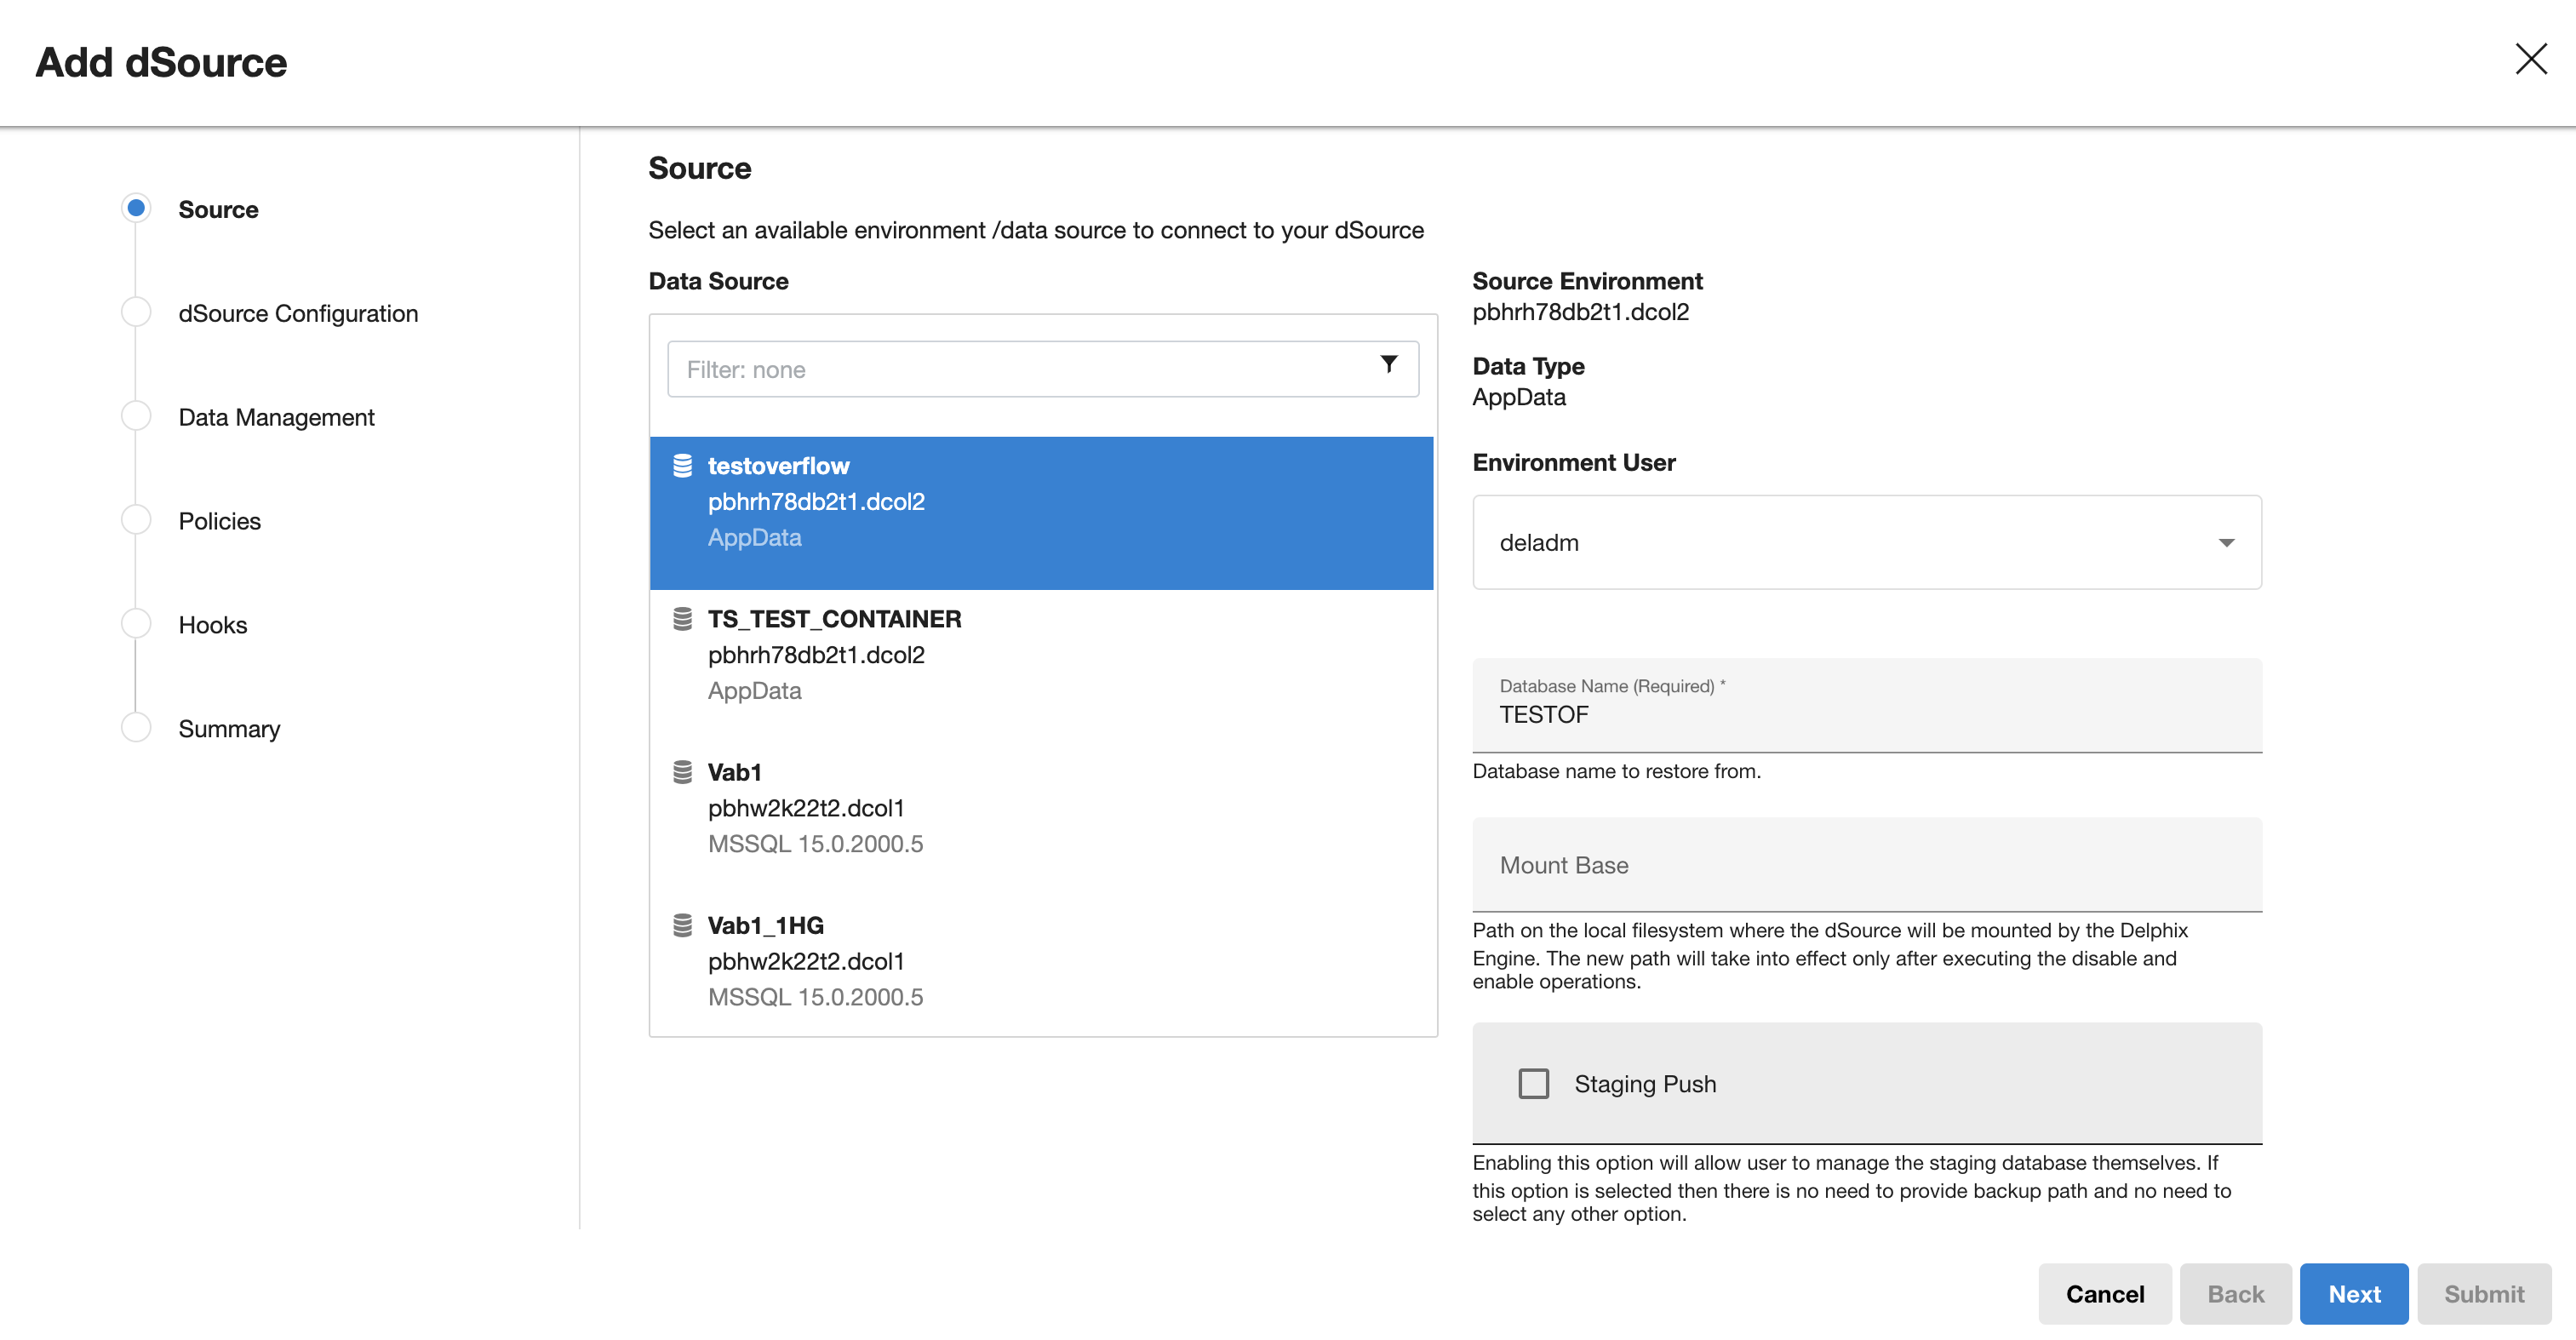Click into the Mount Base field
Viewport: 2576px width, 1340px height.
coord(1867,865)
